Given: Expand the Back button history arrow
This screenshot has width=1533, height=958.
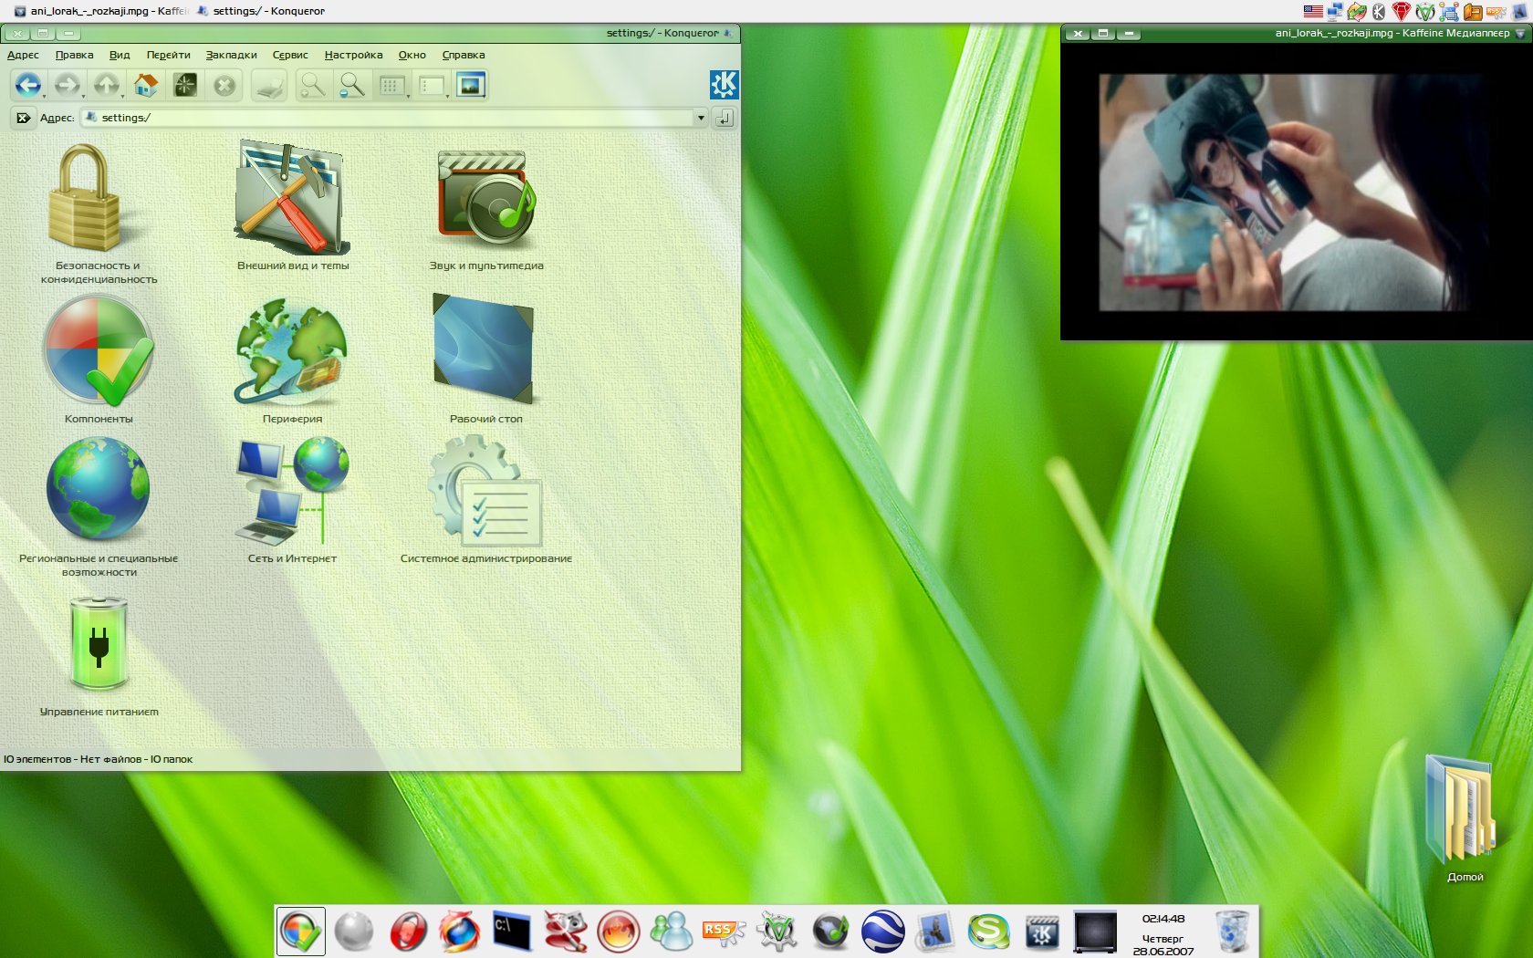Looking at the screenshot, I should (x=44, y=95).
